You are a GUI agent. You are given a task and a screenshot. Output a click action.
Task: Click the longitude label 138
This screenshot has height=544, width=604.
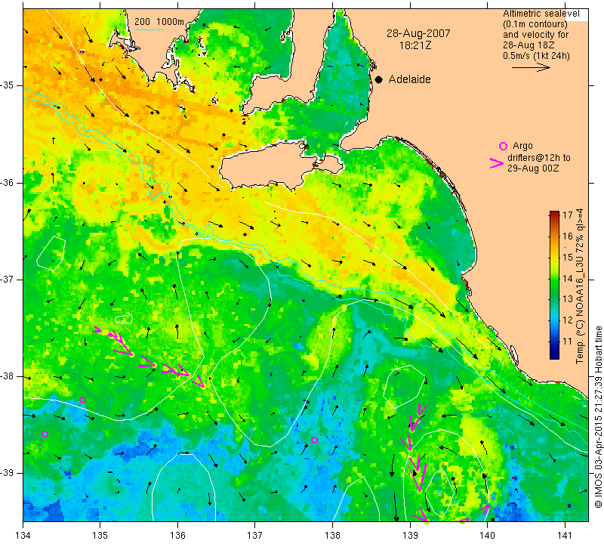click(x=332, y=536)
